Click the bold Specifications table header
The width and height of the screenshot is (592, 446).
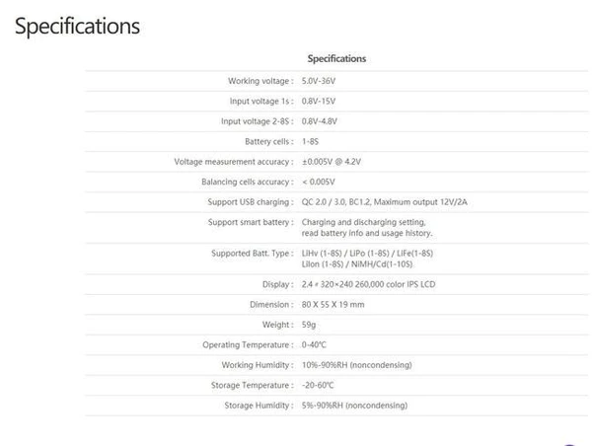click(336, 59)
